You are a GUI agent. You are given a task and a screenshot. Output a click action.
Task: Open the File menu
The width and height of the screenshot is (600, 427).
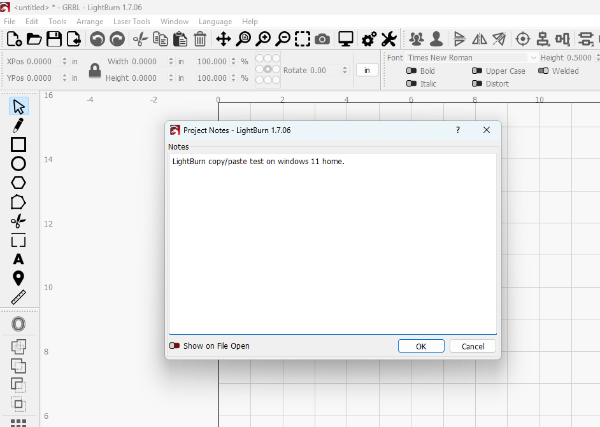click(10, 22)
